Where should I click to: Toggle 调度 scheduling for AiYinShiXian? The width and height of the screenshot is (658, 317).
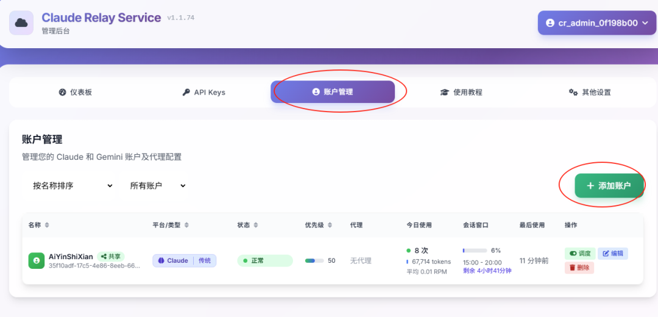coord(580,253)
